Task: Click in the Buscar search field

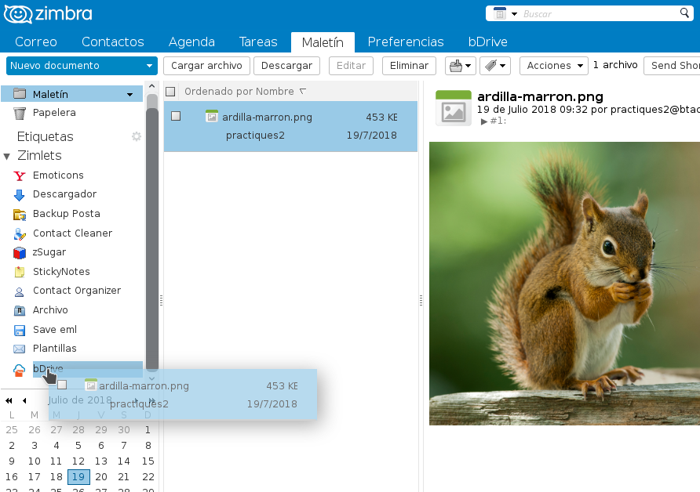Action: point(598,14)
